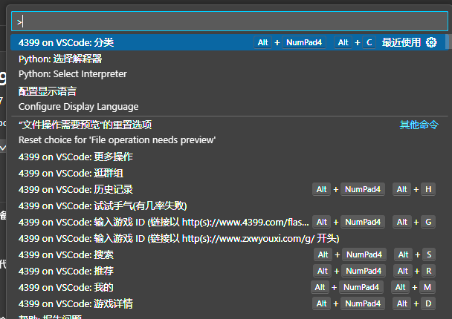
Task: Click the "Configure Display Language" subtitle text
Action: 78,107
